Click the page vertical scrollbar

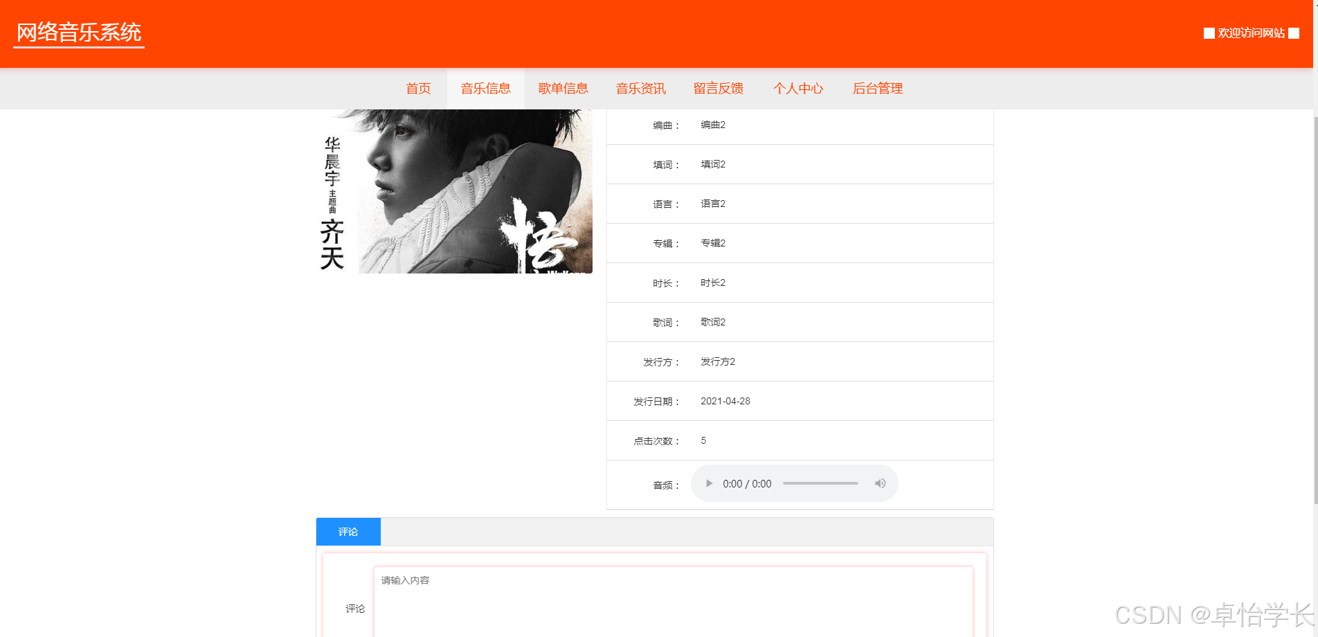click(1315, 312)
